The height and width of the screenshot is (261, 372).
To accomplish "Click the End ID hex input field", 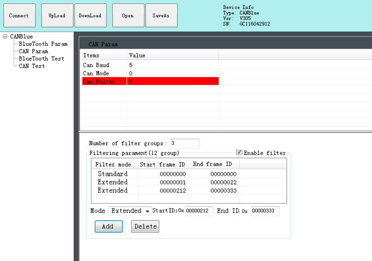I will click(265, 211).
